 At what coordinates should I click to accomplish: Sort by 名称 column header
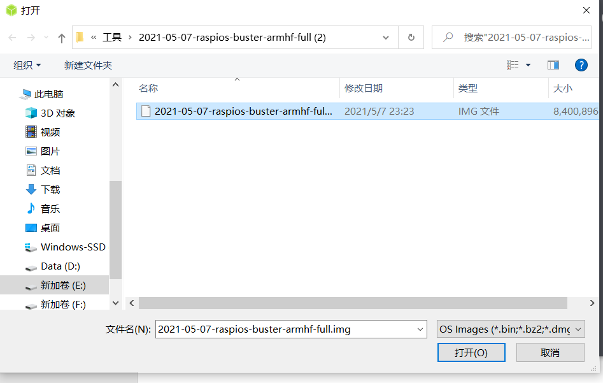coord(148,88)
